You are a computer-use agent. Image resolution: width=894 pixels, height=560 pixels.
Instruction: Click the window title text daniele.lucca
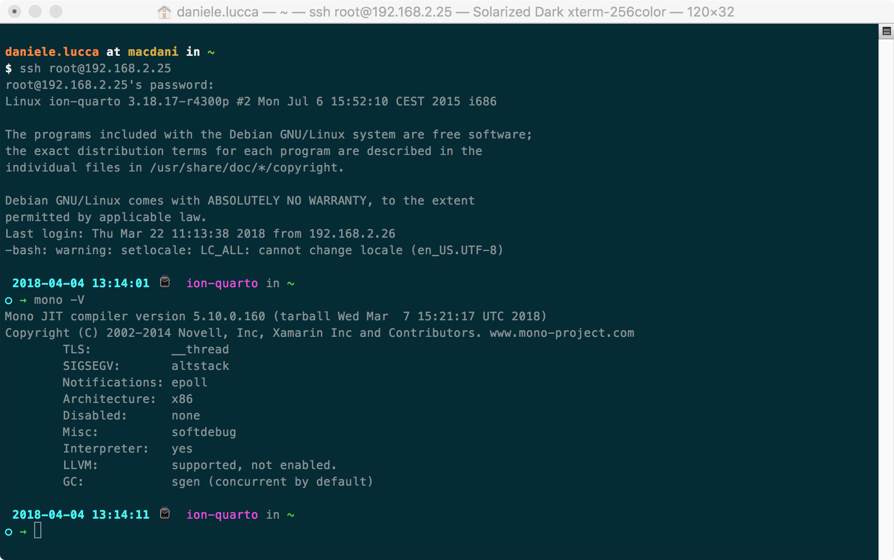pos(218,12)
